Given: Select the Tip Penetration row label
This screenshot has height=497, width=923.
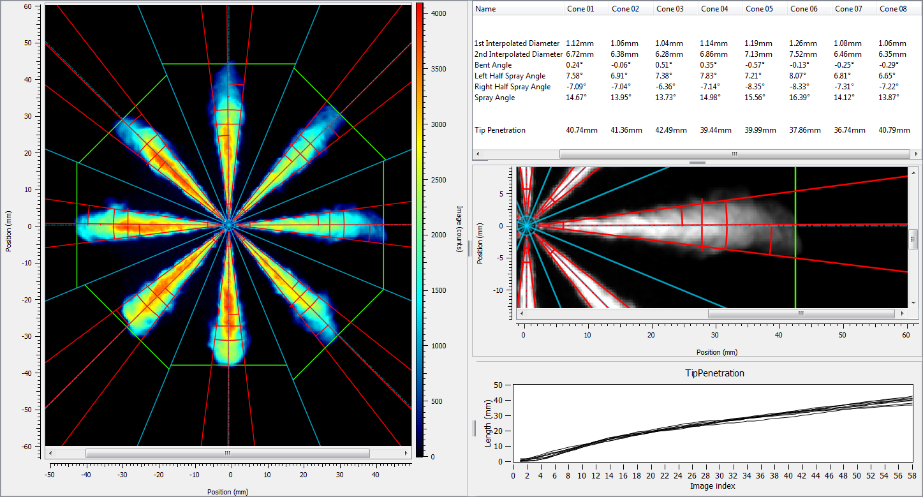Looking at the screenshot, I should pyautogui.click(x=500, y=130).
